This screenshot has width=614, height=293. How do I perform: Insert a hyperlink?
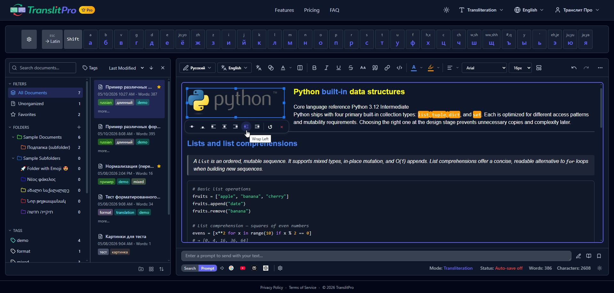click(387, 68)
